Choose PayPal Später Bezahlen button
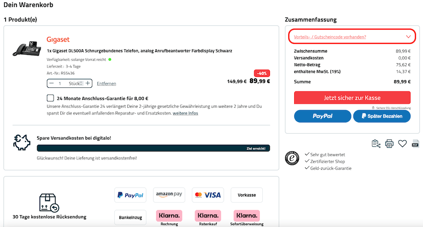The height and width of the screenshot is (227, 423). [382, 116]
